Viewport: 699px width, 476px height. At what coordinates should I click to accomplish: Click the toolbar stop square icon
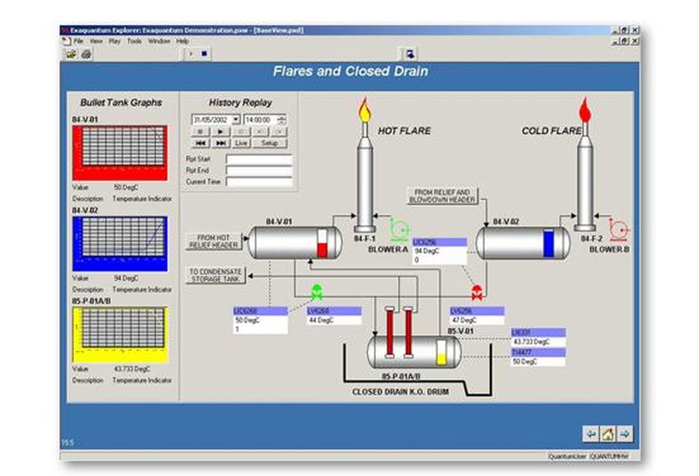(x=204, y=54)
